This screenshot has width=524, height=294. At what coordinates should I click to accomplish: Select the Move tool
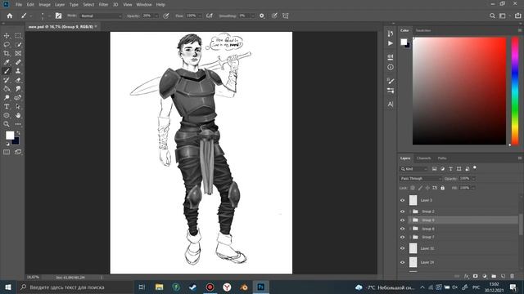pyautogui.click(x=7, y=36)
